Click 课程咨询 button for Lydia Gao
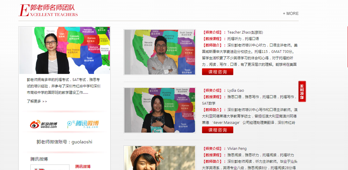Screen dimensions: 348x170 (x=217, y=130)
